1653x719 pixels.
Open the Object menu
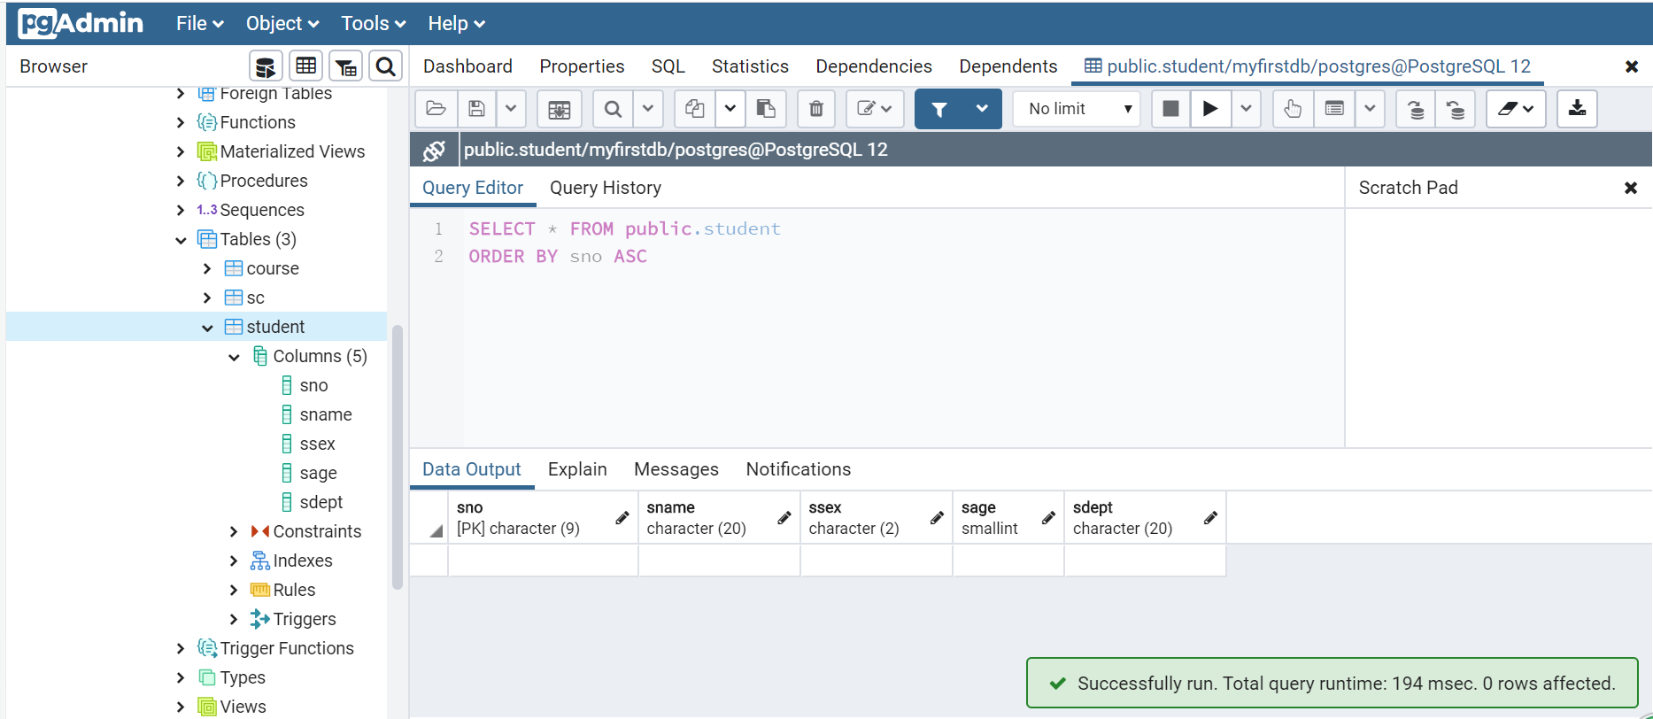pyautogui.click(x=282, y=24)
